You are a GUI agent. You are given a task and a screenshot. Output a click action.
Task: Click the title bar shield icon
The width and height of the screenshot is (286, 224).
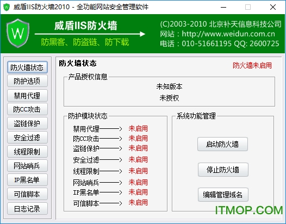click(x=7, y=7)
